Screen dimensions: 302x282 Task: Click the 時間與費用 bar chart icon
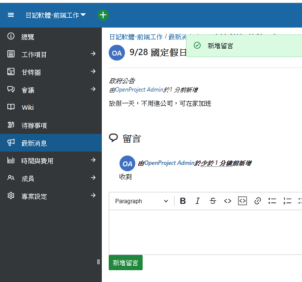[11, 160]
